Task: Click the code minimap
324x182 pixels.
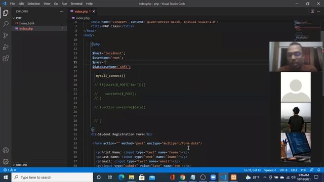Action: (x=307, y=30)
